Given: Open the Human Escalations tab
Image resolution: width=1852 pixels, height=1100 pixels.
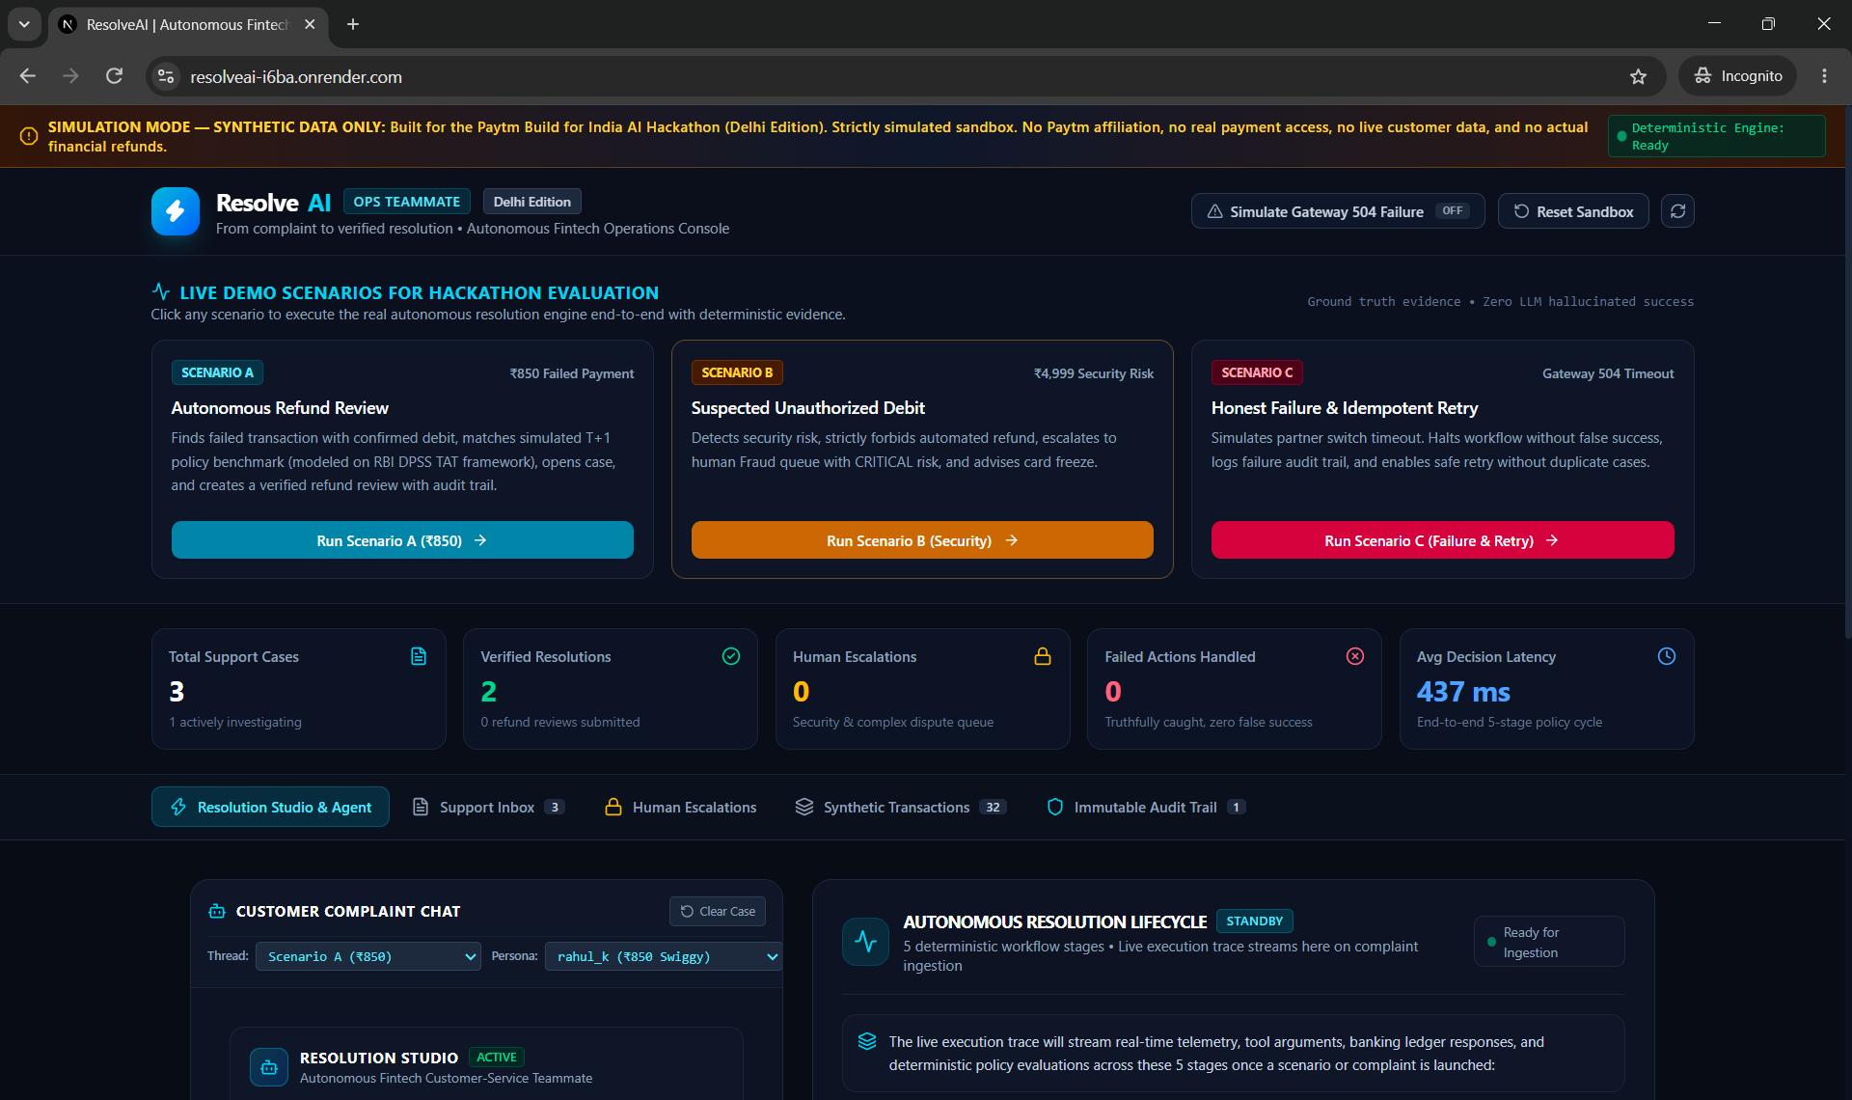Looking at the screenshot, I should point(681,807).
